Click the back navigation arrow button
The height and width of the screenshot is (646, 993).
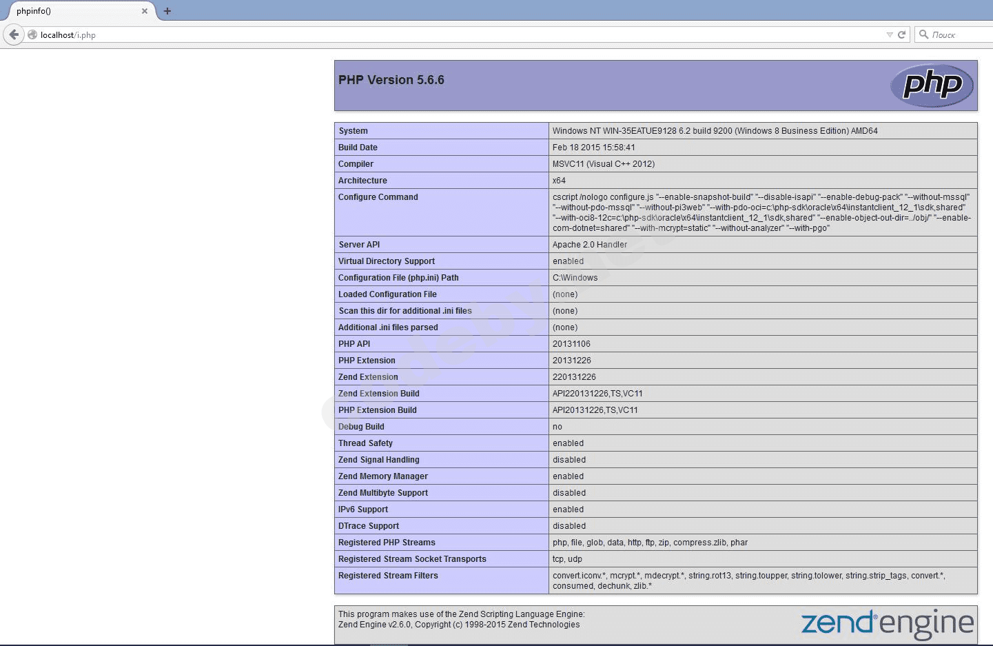[x=14, y=34]
